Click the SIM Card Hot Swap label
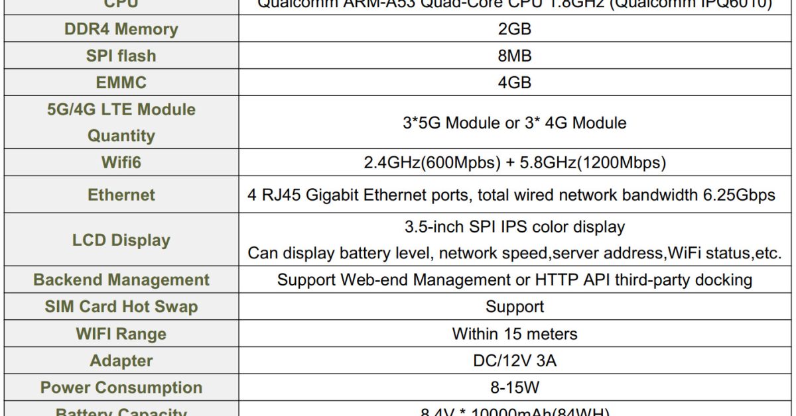 (121, 307)
